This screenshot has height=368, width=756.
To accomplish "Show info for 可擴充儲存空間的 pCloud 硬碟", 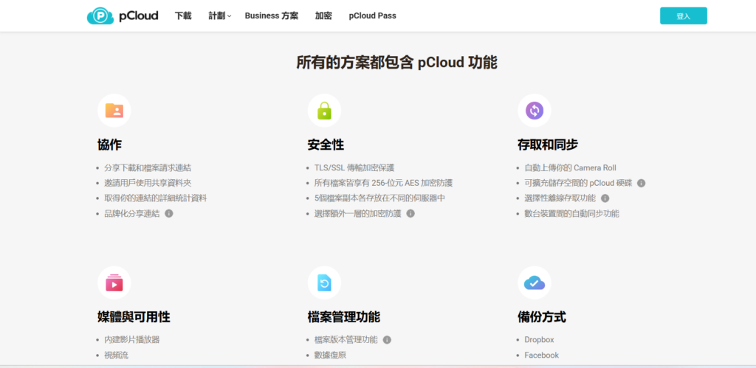I will coord(642,183).
